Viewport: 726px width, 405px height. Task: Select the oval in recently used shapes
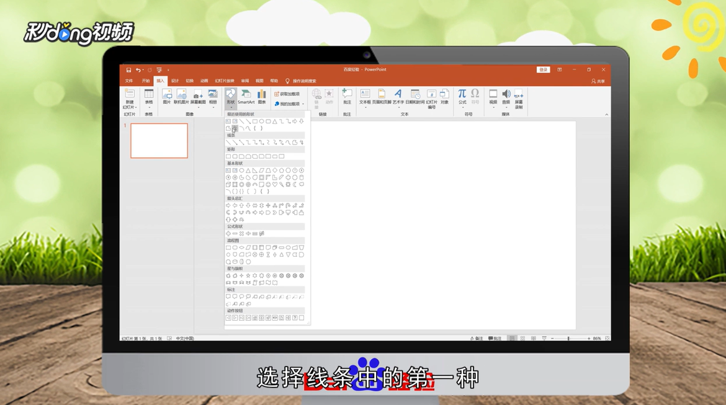[262, 122]
